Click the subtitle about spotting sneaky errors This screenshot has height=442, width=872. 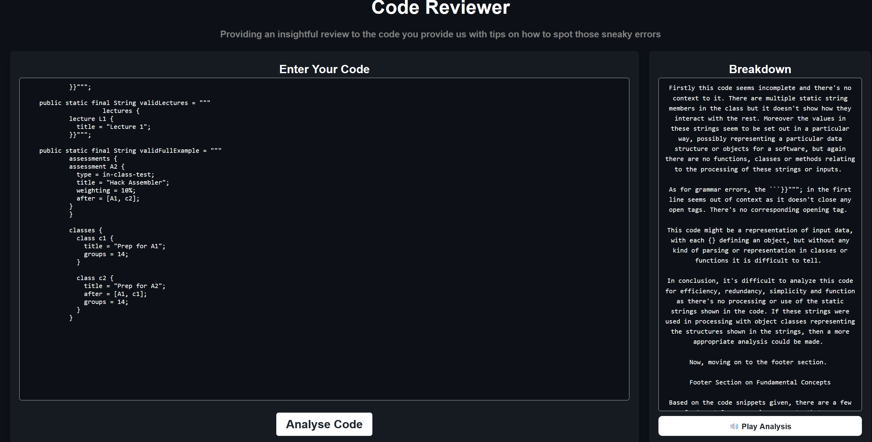click(440, 34)
